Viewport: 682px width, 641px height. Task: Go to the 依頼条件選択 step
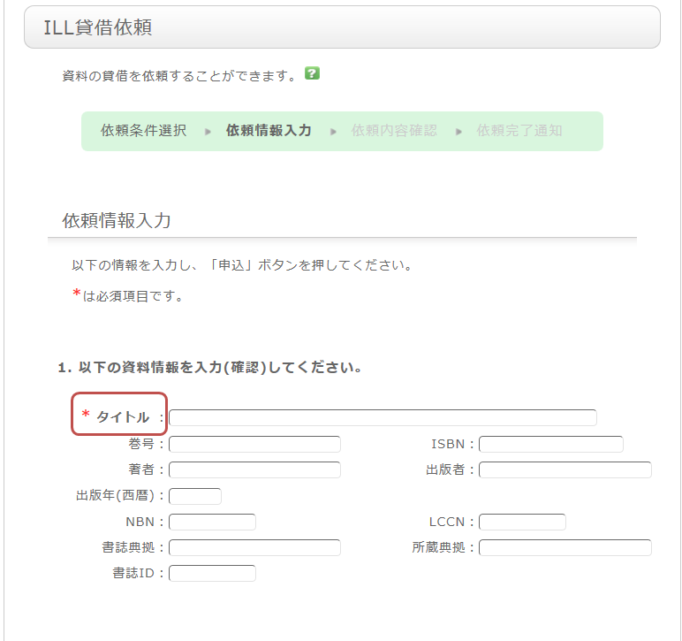click(143, 131)
